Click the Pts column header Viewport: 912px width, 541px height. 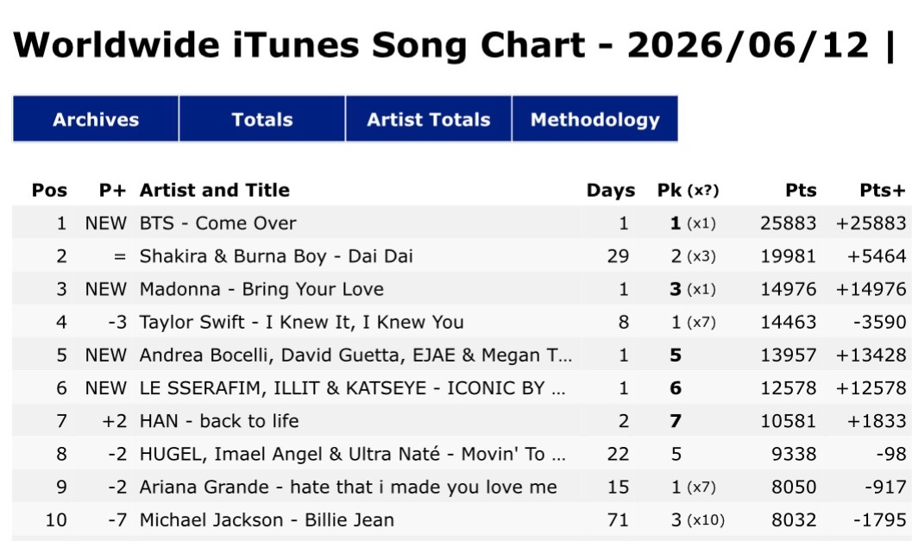(x=801, y=190)
